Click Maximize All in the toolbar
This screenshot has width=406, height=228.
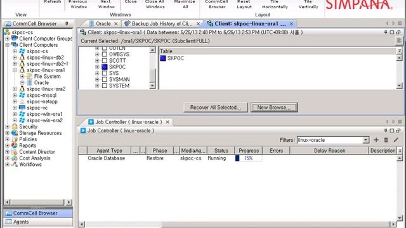[185, 4]
